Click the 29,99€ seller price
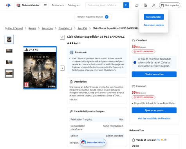 click(135, 146)
